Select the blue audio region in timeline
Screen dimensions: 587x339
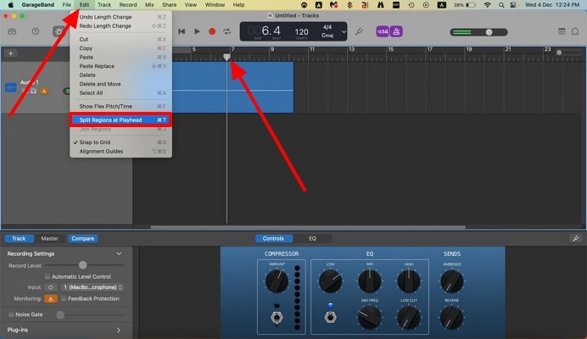[232, 87]
